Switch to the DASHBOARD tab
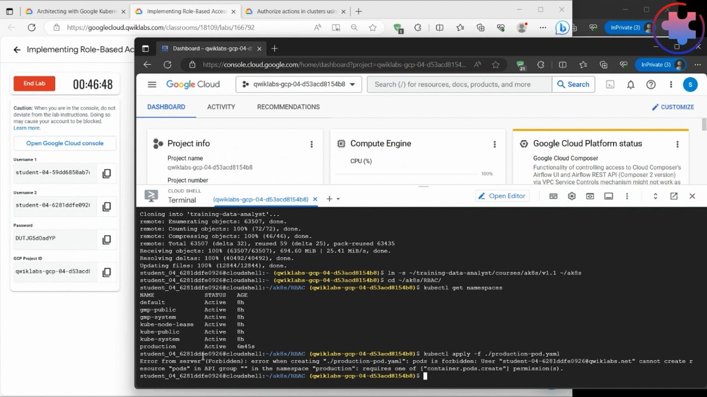 (x=166, y=107)
